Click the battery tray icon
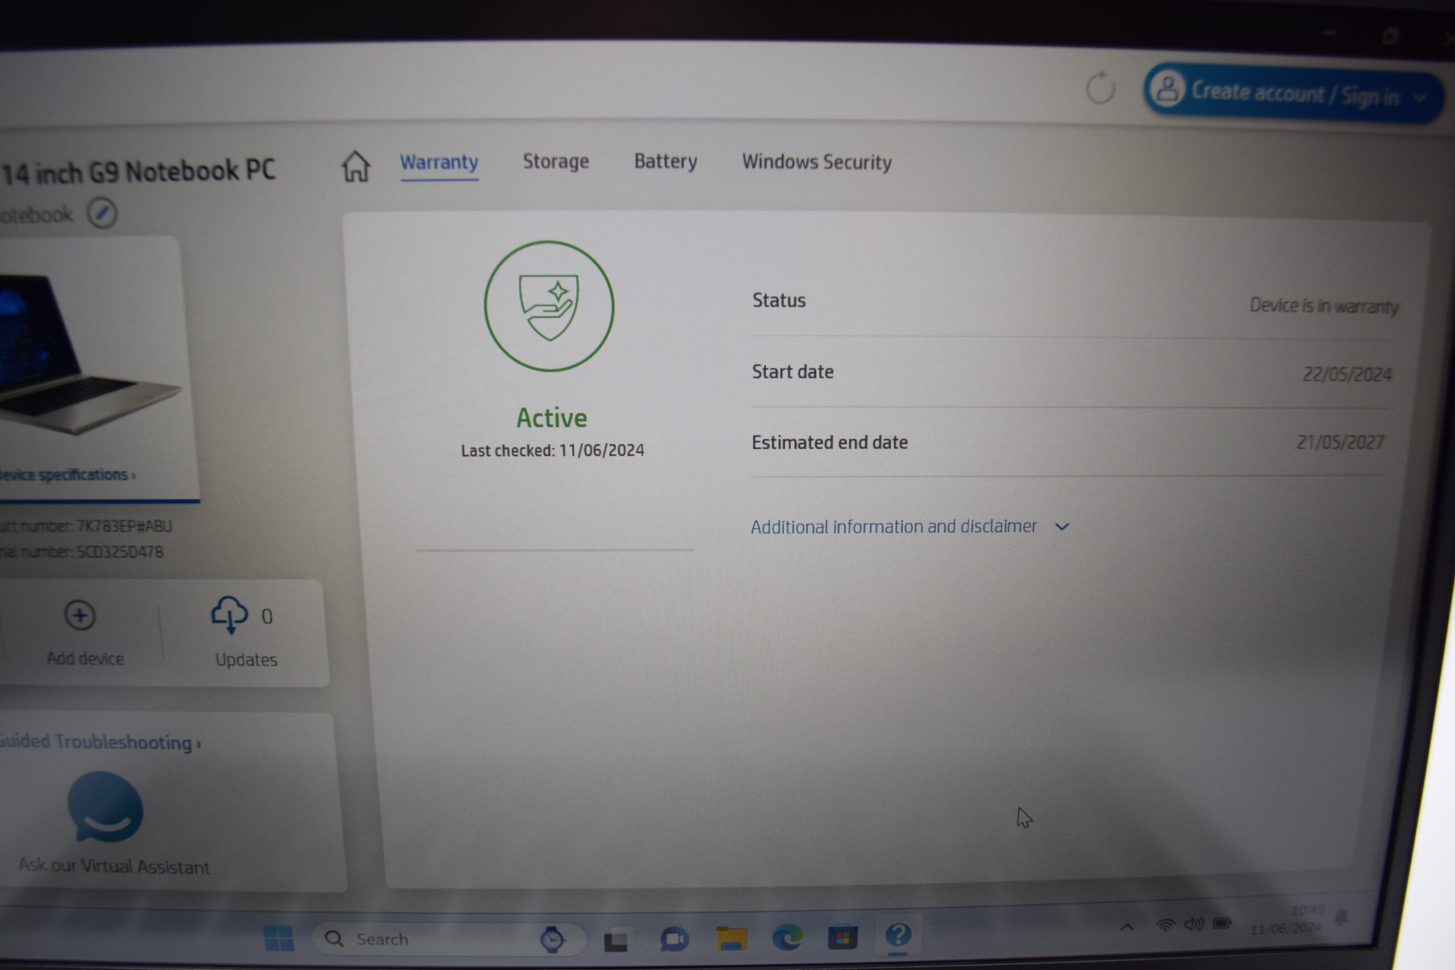 click(x=1222, y=923)
